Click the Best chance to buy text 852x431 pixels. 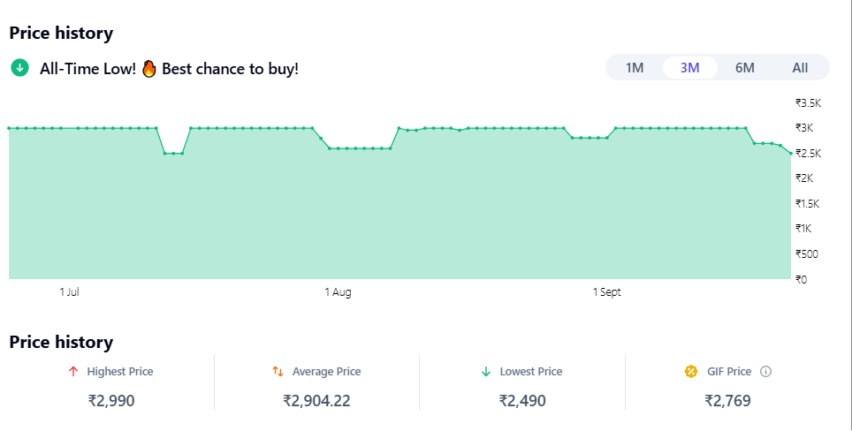pos(230,68)
